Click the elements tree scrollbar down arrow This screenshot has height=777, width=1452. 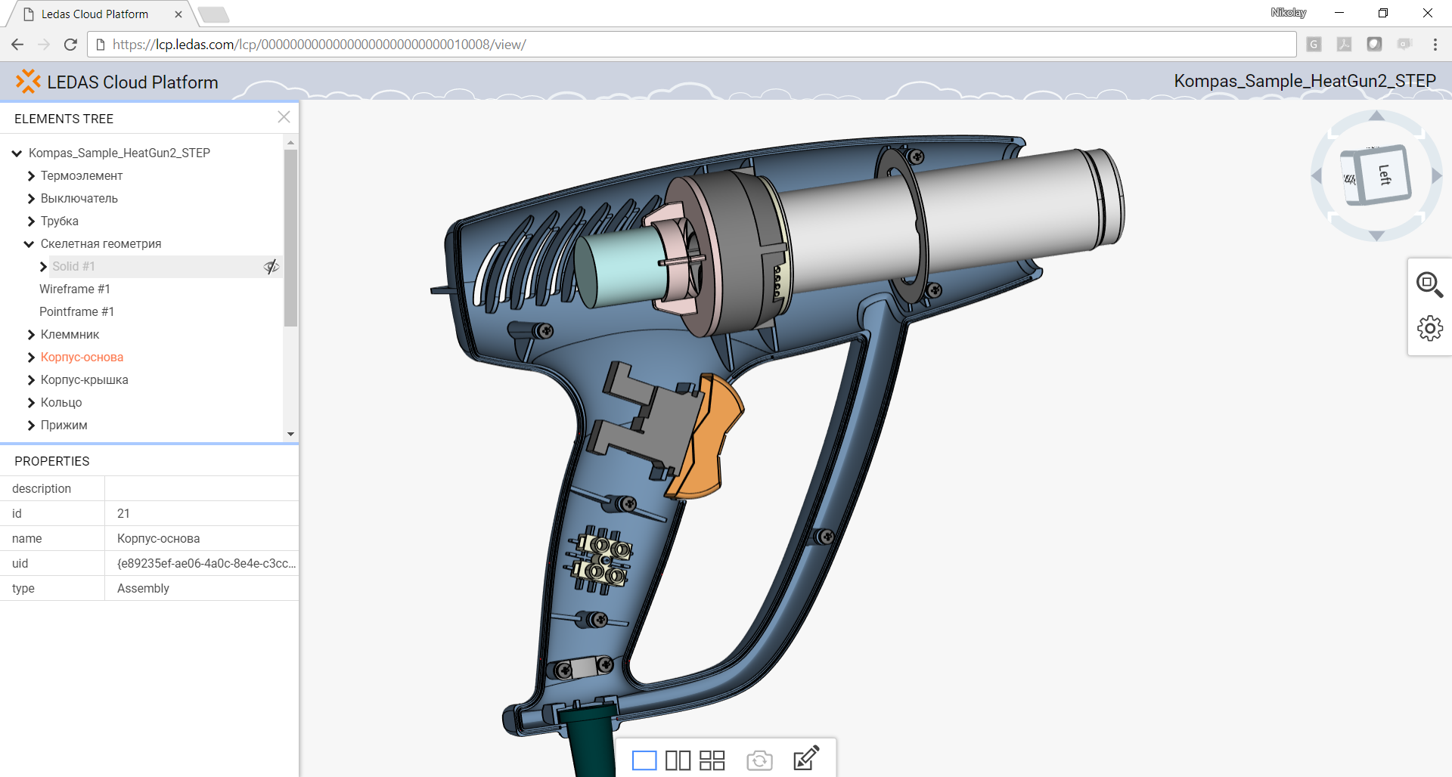290,435
